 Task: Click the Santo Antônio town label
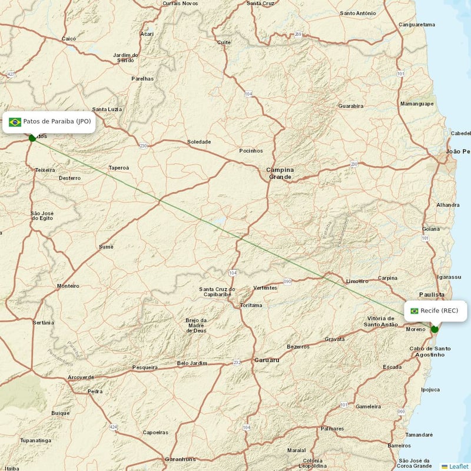click(x=358, y=13)
